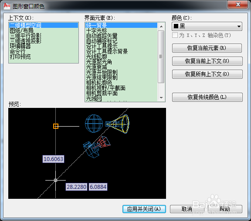
Task: Select 光源结束限制 interface element
Action: 121,77
